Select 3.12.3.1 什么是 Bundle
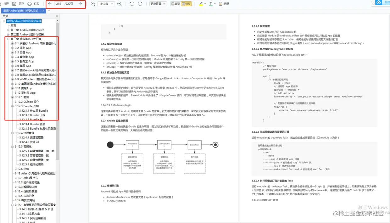Screen dimensions: 390x223 [34, 111]
